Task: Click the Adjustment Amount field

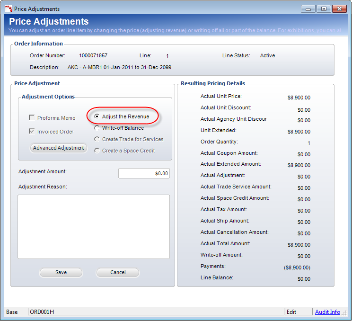Action: (x=144, y=173)
